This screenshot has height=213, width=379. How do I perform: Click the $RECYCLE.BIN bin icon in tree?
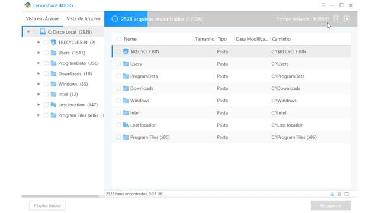click(x=53, y=42)
